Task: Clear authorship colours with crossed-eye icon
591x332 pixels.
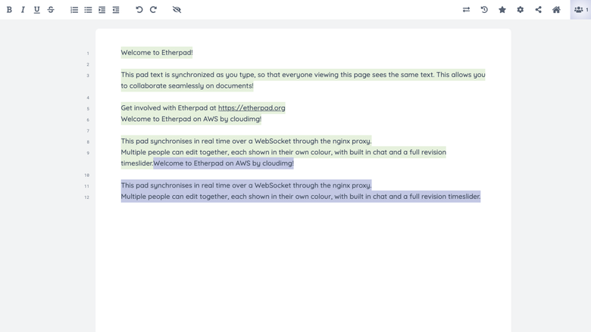Action: point(177,10)
